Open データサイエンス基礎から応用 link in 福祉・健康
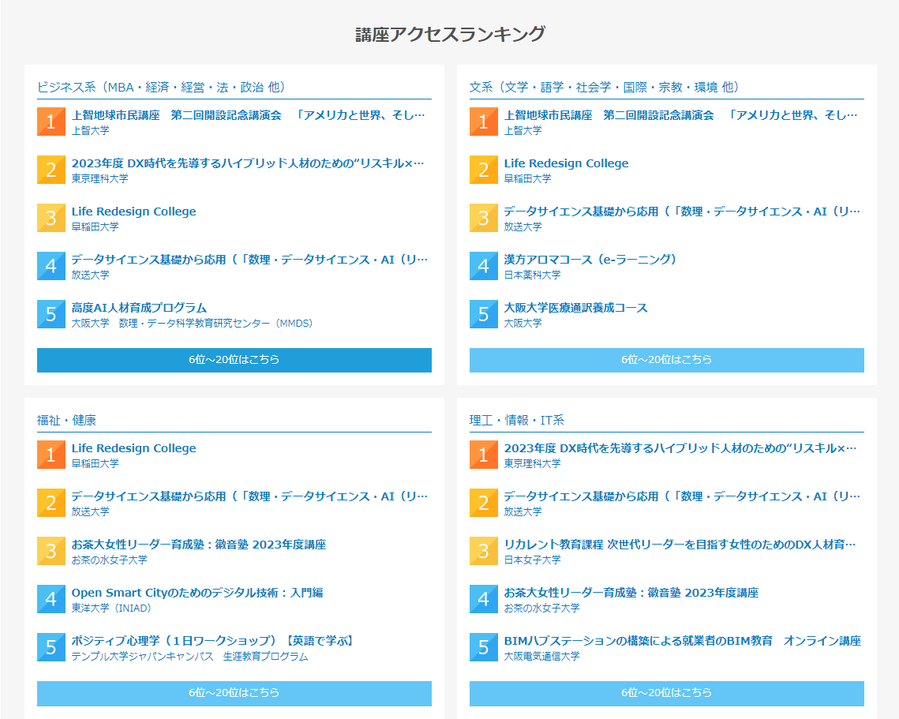Image resolution: width=899 pixels, height=719 pixels. tap(249, 496)
